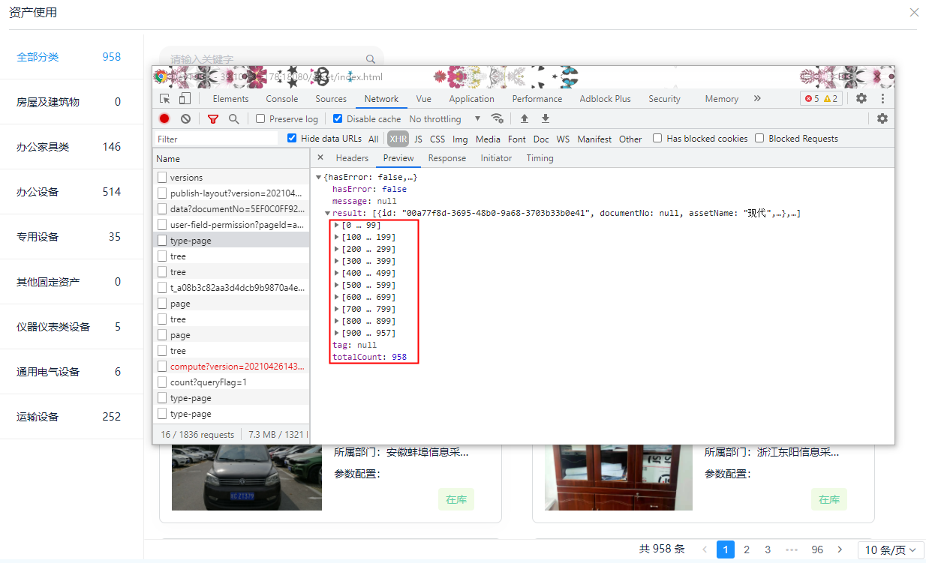Viewport: 926px width, 563px height.
Task: Open DevTools settings gear icon
Action: tap(861, 98)
